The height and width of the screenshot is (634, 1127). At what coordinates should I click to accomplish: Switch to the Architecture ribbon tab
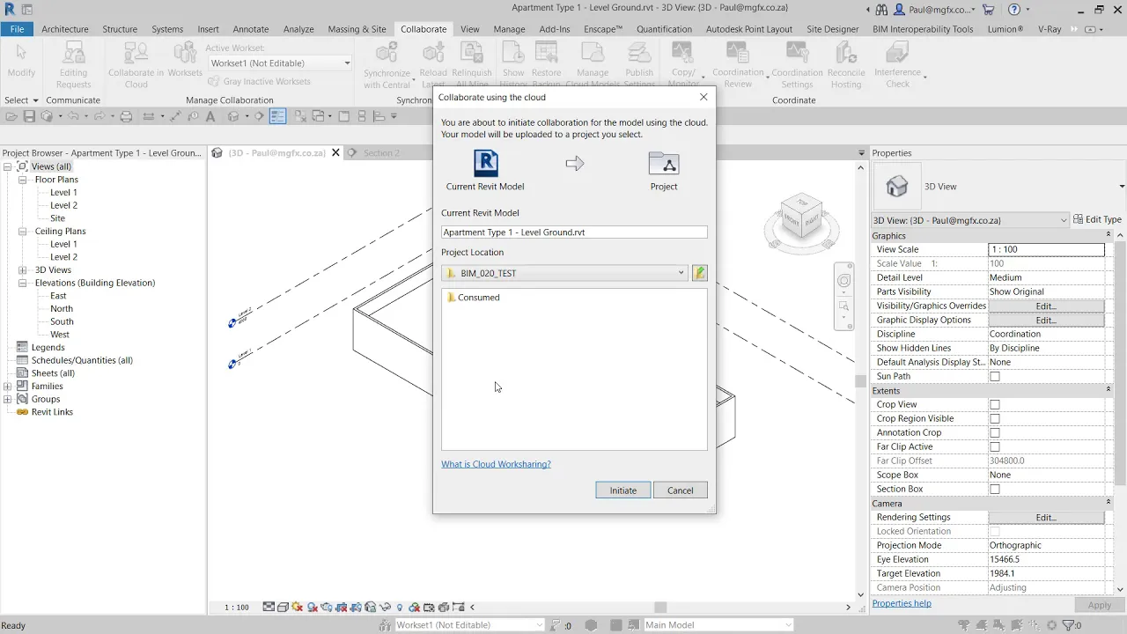click(x=65, y=29)
